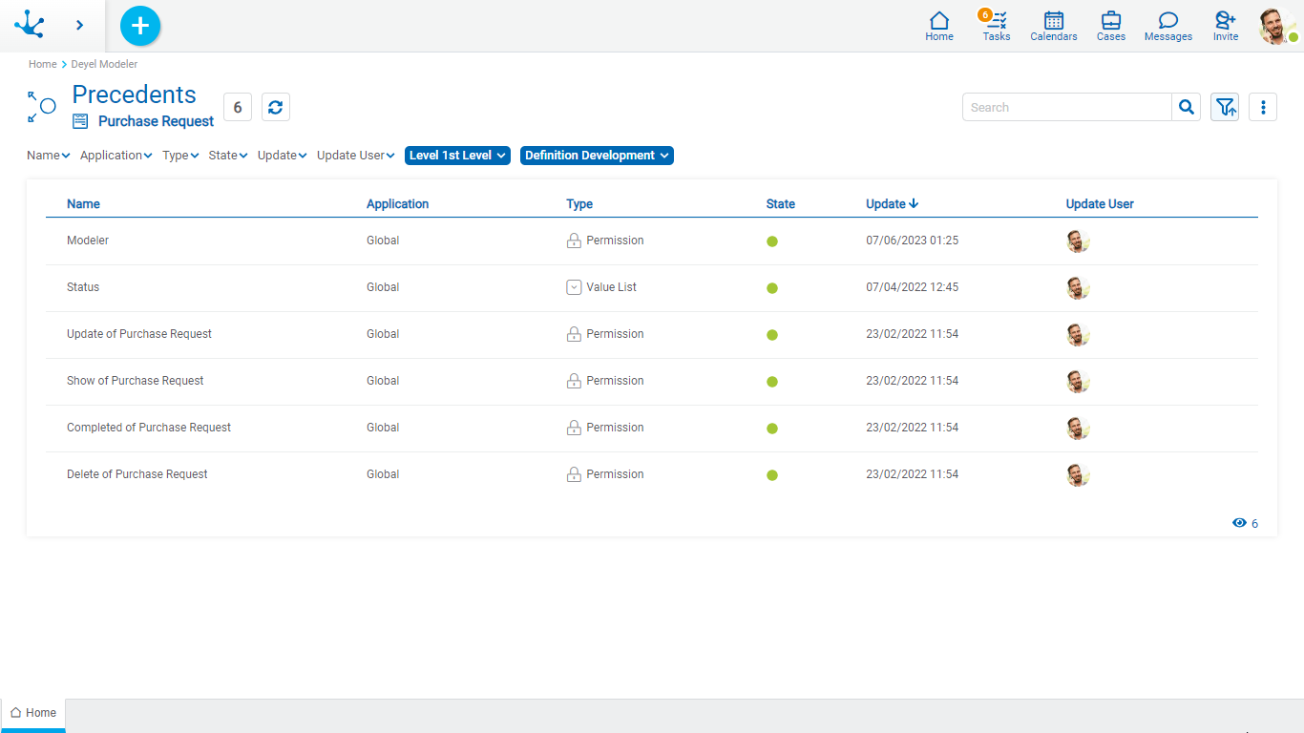
Task: Click lock icon in Completed of Purchase Request row
Action: click(574, 428)
